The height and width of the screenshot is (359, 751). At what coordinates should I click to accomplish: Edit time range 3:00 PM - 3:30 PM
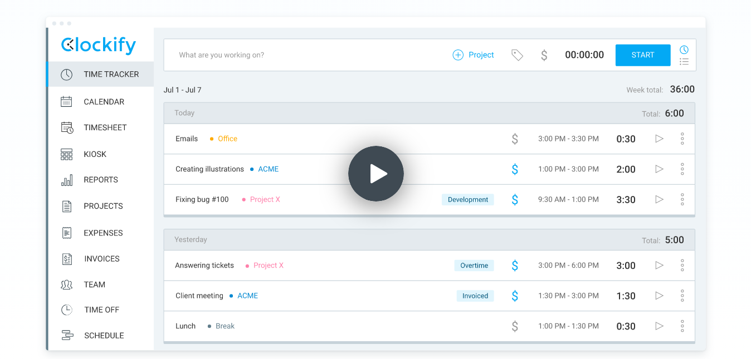tap(568, 139)
